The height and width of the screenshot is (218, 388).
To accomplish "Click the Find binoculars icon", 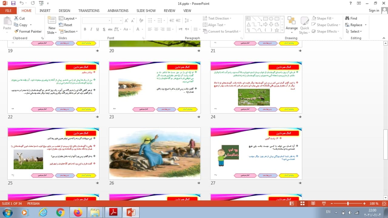I will tap(347, 18).
